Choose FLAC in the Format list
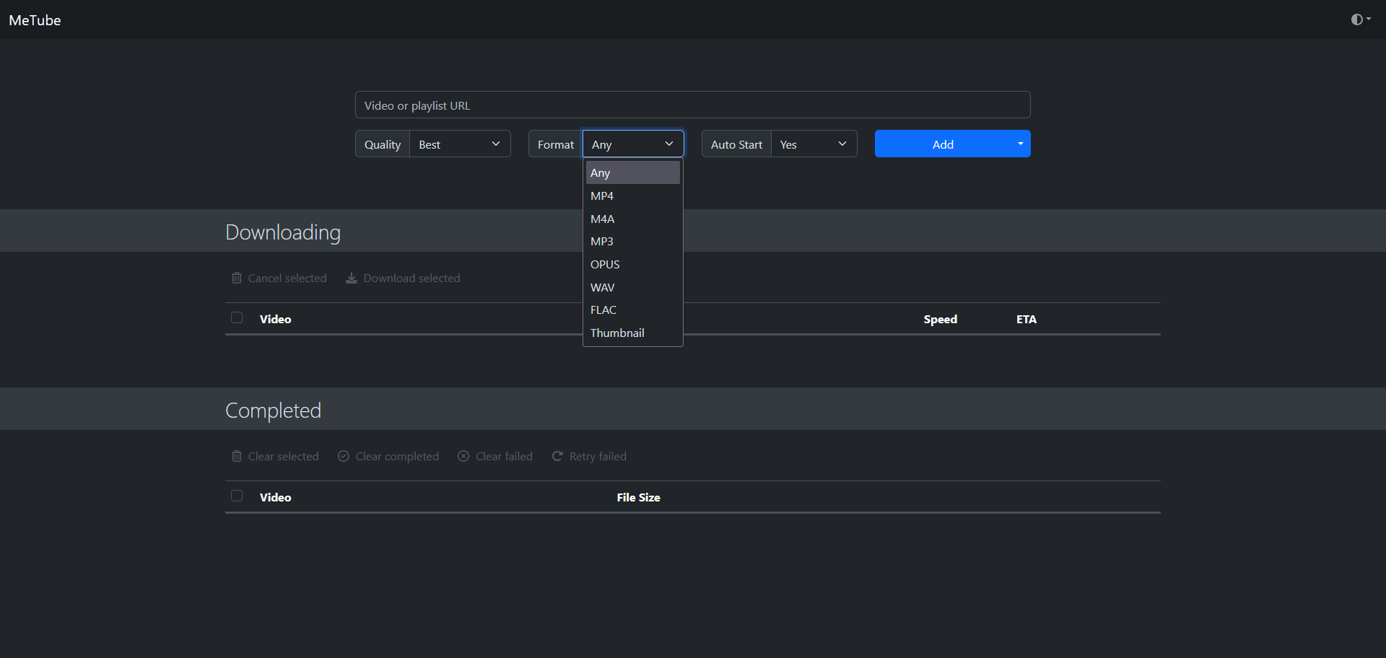1386x658 pixels. click(633, 310)
